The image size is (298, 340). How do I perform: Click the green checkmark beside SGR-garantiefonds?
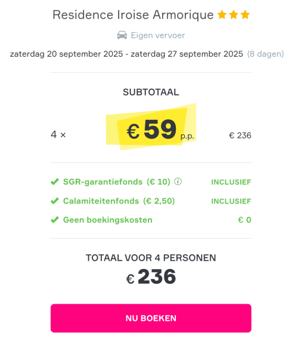(x=55, y=182)
